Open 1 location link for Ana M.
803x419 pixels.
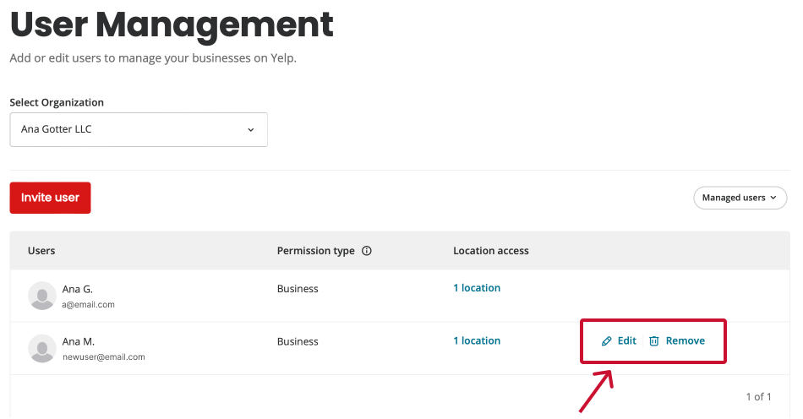click(x=477, y=340)
